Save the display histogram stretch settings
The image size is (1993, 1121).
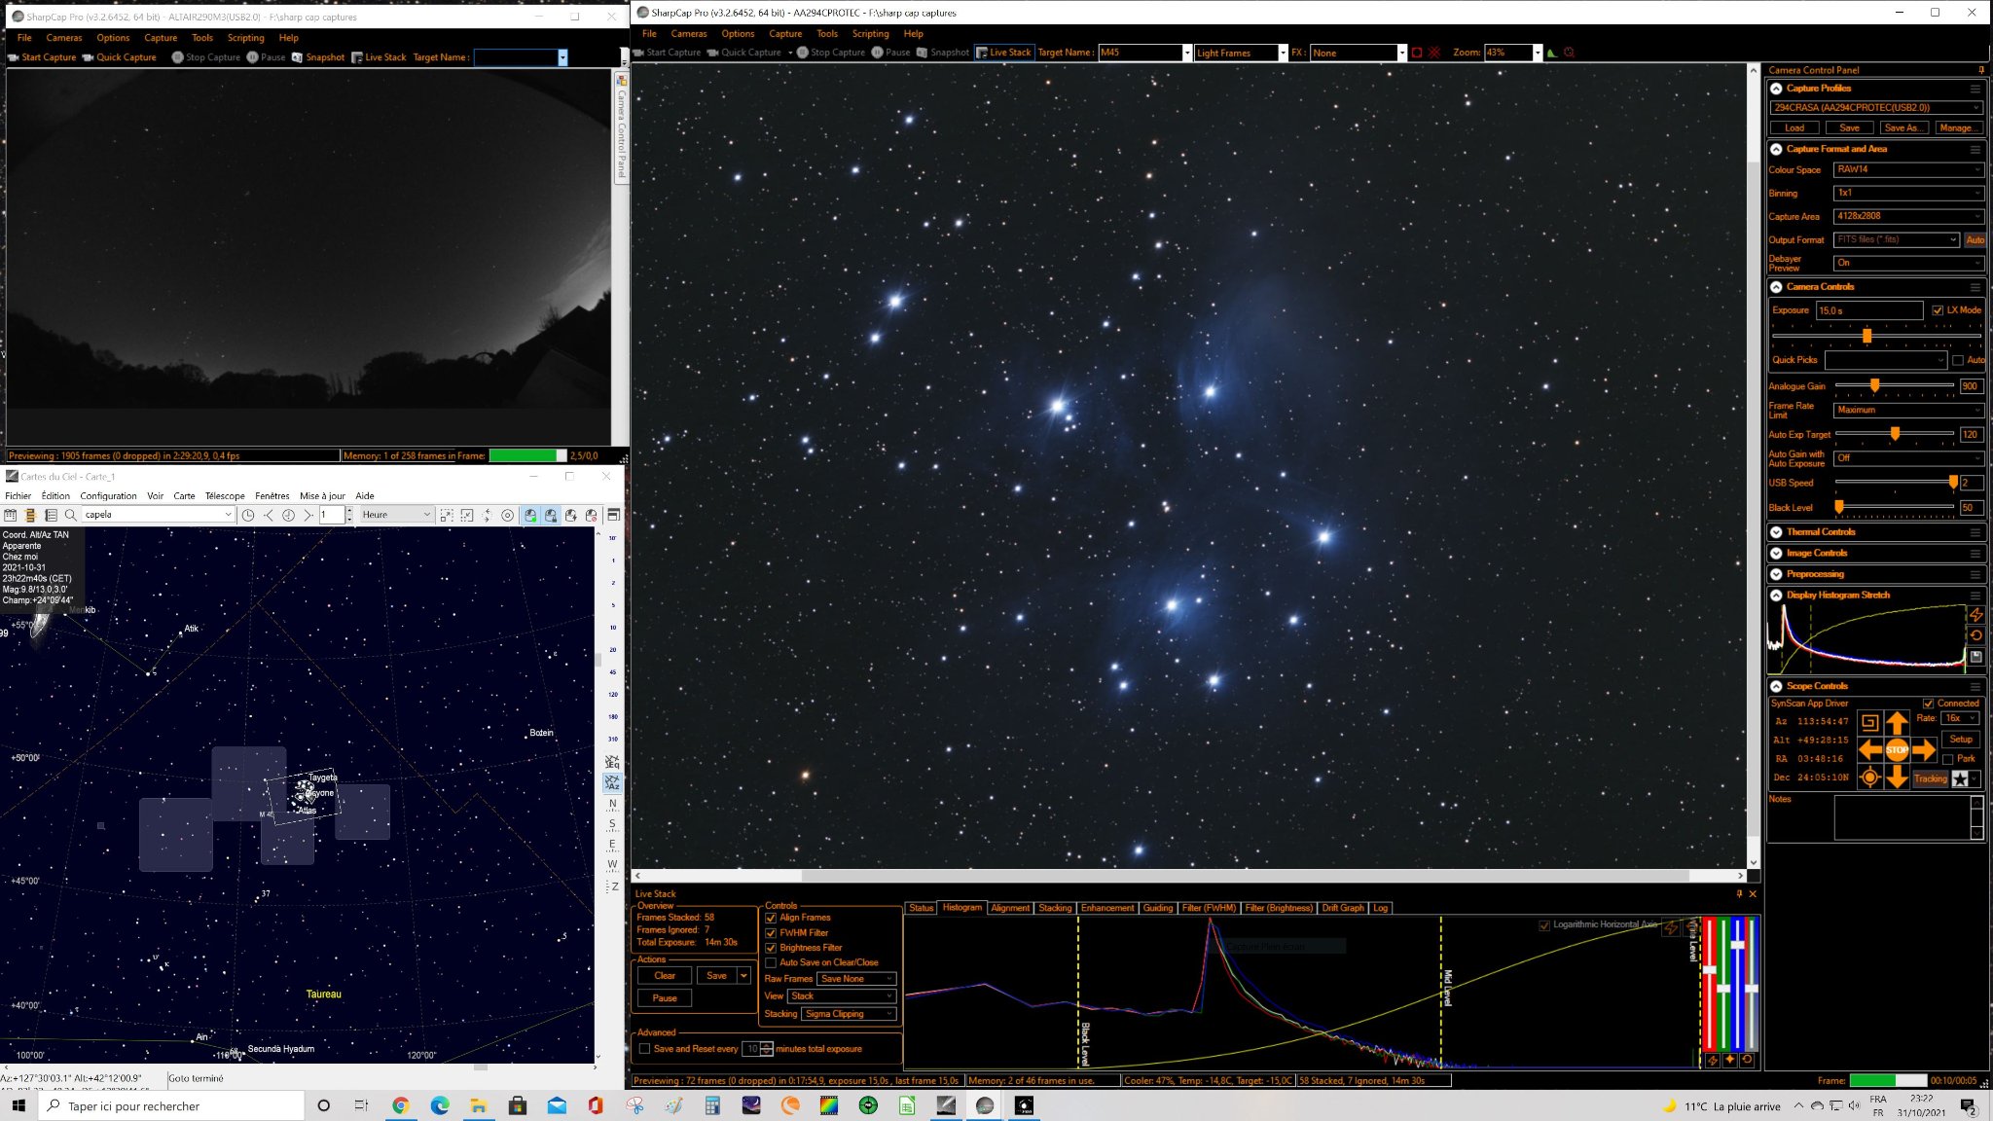point(1976,657)
